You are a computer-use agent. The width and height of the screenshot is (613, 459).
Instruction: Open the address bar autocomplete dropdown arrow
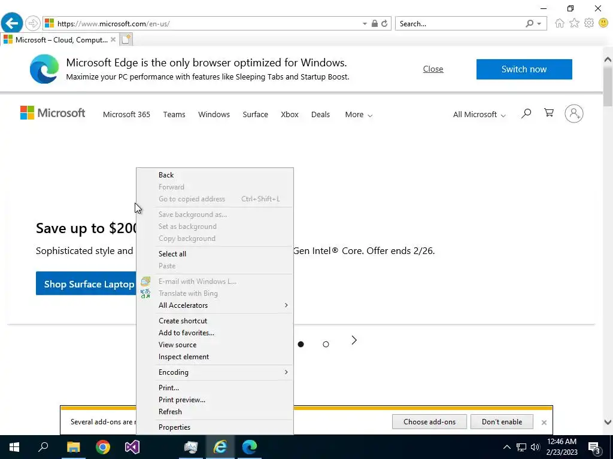point(365,24)
